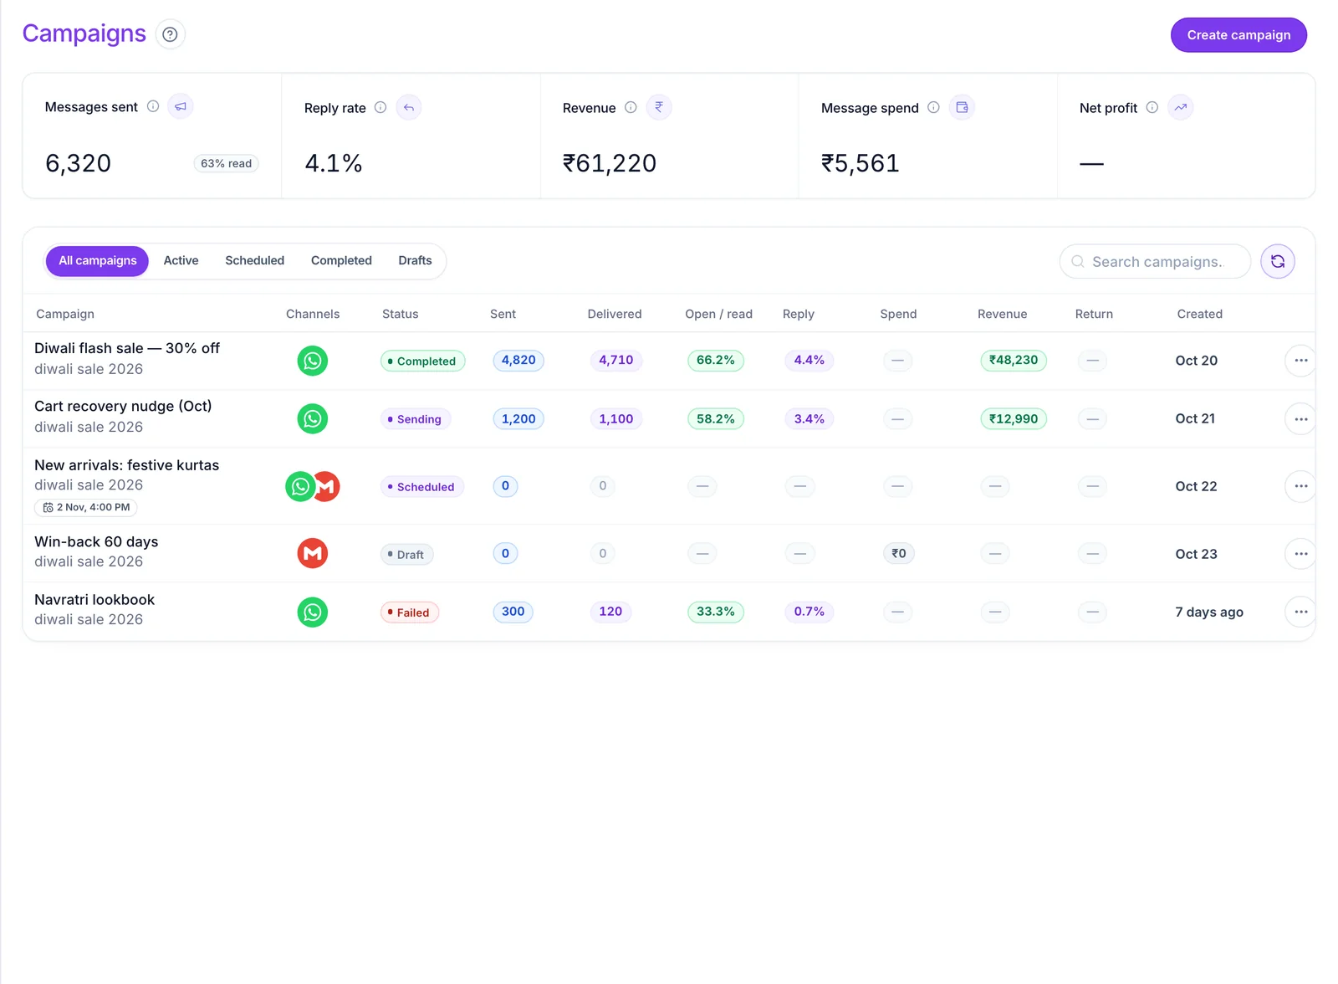The width and height of the screenshot is (1338, 984).
Task: Open the Navratri lookbook campaign
Action: (x=94, y=600)
